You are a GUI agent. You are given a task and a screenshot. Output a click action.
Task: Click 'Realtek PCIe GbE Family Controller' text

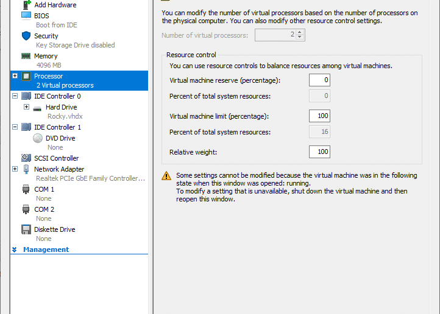pos(90,178)
